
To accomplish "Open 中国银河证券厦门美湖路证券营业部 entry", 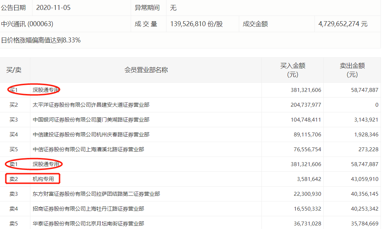I will point(91,120).
